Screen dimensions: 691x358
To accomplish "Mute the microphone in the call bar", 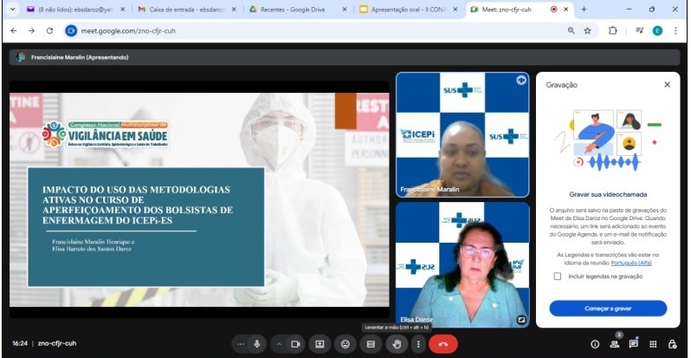I will click(x=257, y=344).
